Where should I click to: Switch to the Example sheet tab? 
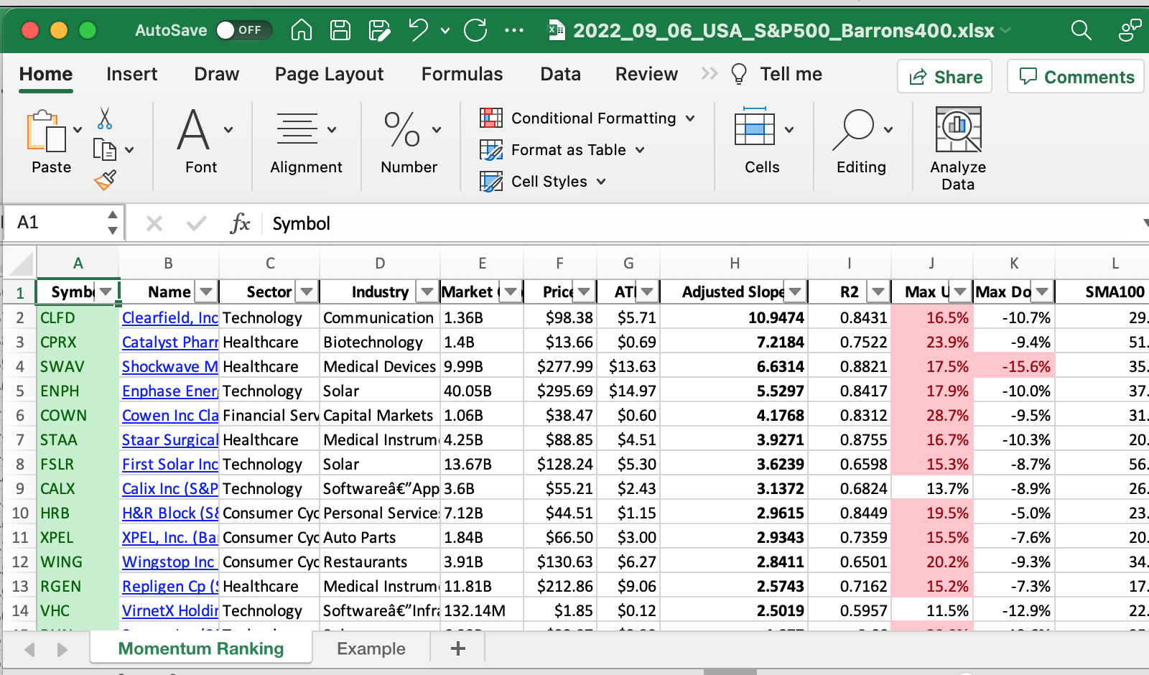pos(371,648)
